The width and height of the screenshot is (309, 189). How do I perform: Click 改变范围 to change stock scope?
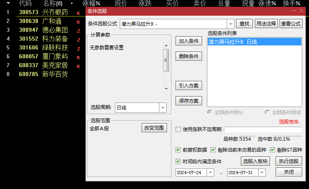pos(154,128)
